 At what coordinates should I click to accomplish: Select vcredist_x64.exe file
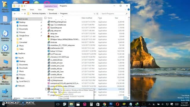click(x=56, y=69)
